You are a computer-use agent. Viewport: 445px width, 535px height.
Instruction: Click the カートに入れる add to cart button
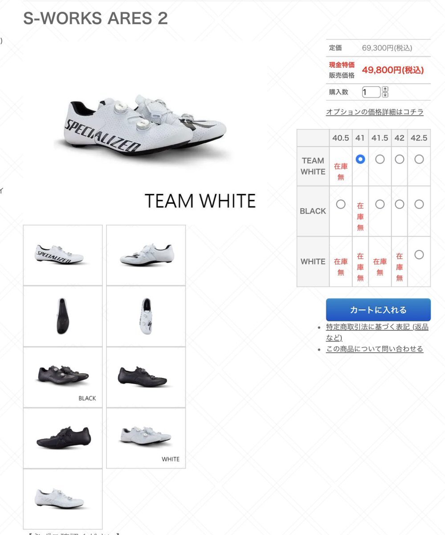tap(378, 310)
